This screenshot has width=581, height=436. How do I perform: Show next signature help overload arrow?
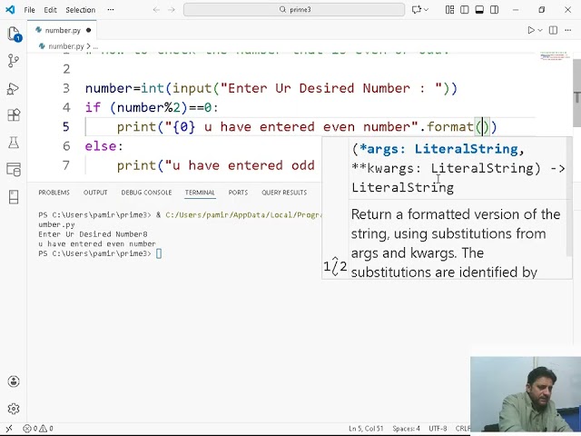[x=335, y=273]
